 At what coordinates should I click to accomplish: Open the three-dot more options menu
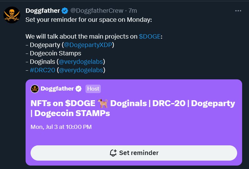click(238, 11)
